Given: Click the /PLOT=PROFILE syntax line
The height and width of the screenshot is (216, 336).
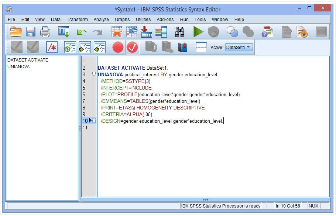Looking at the screenshot, I should coord(170,94).
